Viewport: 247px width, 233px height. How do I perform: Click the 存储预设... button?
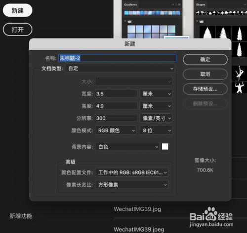[x=205, y=89]
